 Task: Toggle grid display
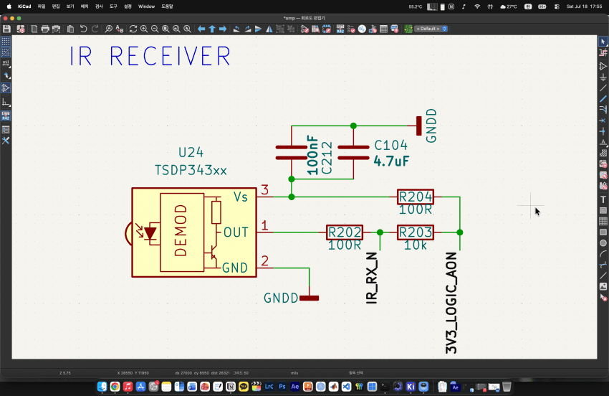coord(6,42)
